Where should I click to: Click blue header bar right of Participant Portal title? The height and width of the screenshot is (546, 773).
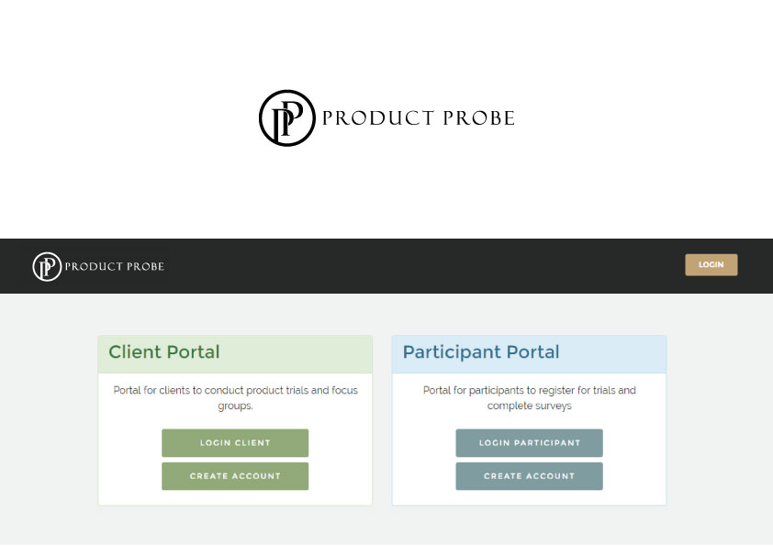615,353
